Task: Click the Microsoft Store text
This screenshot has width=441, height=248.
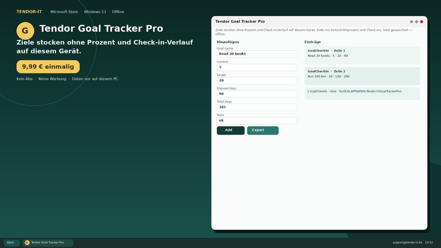Action: point(64,12)
